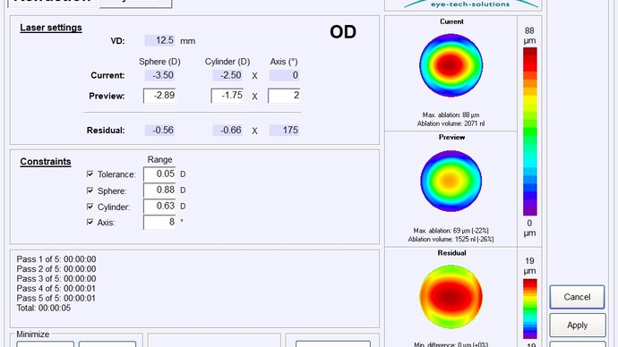Click the Residual axis value 175

point(284,131)
